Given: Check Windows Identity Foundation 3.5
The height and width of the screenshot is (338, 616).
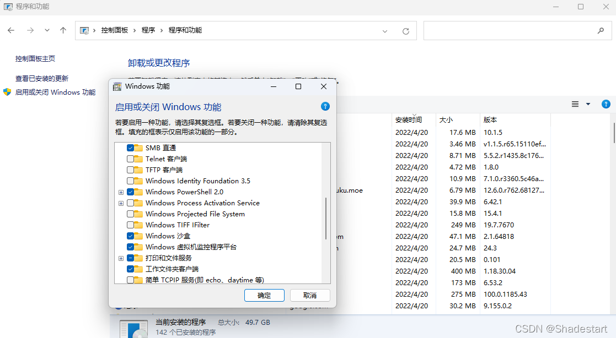Looking at the screenshot, I should [131, 181].
